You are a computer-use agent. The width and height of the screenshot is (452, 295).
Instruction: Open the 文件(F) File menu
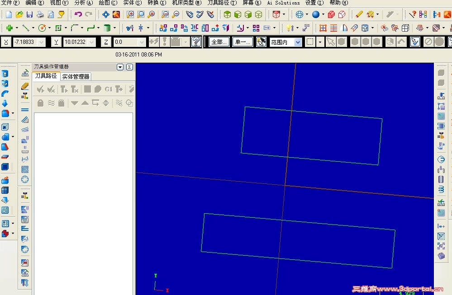[x=10, y=3]
